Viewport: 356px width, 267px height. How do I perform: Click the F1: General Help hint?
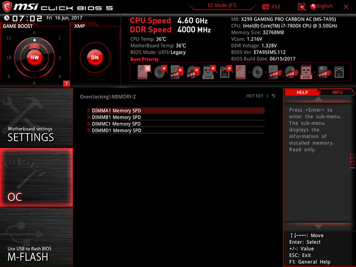click(x=309, y=262)
